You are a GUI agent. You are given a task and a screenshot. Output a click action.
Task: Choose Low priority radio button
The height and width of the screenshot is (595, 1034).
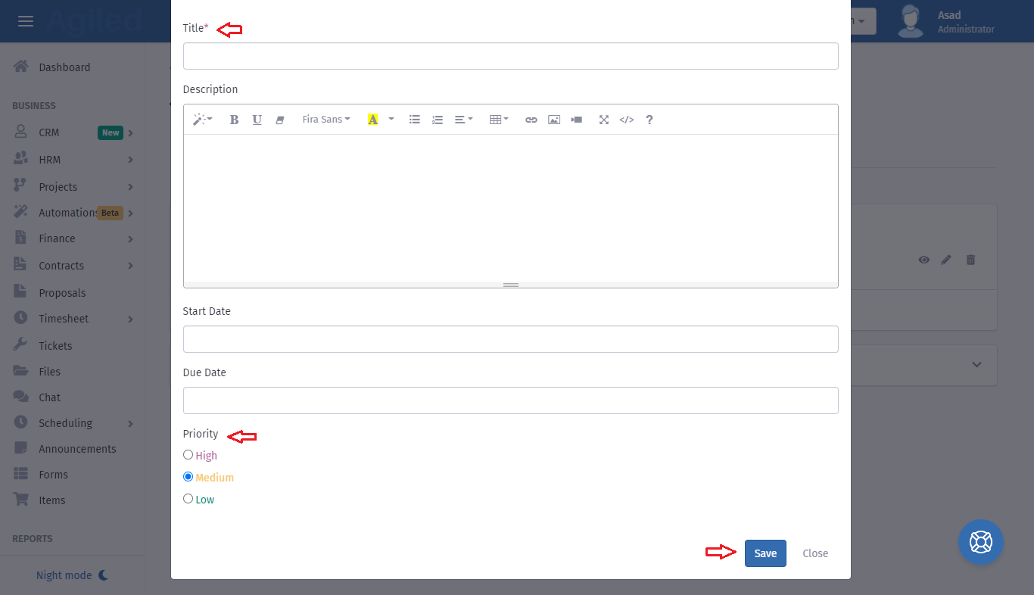(188, 499)
